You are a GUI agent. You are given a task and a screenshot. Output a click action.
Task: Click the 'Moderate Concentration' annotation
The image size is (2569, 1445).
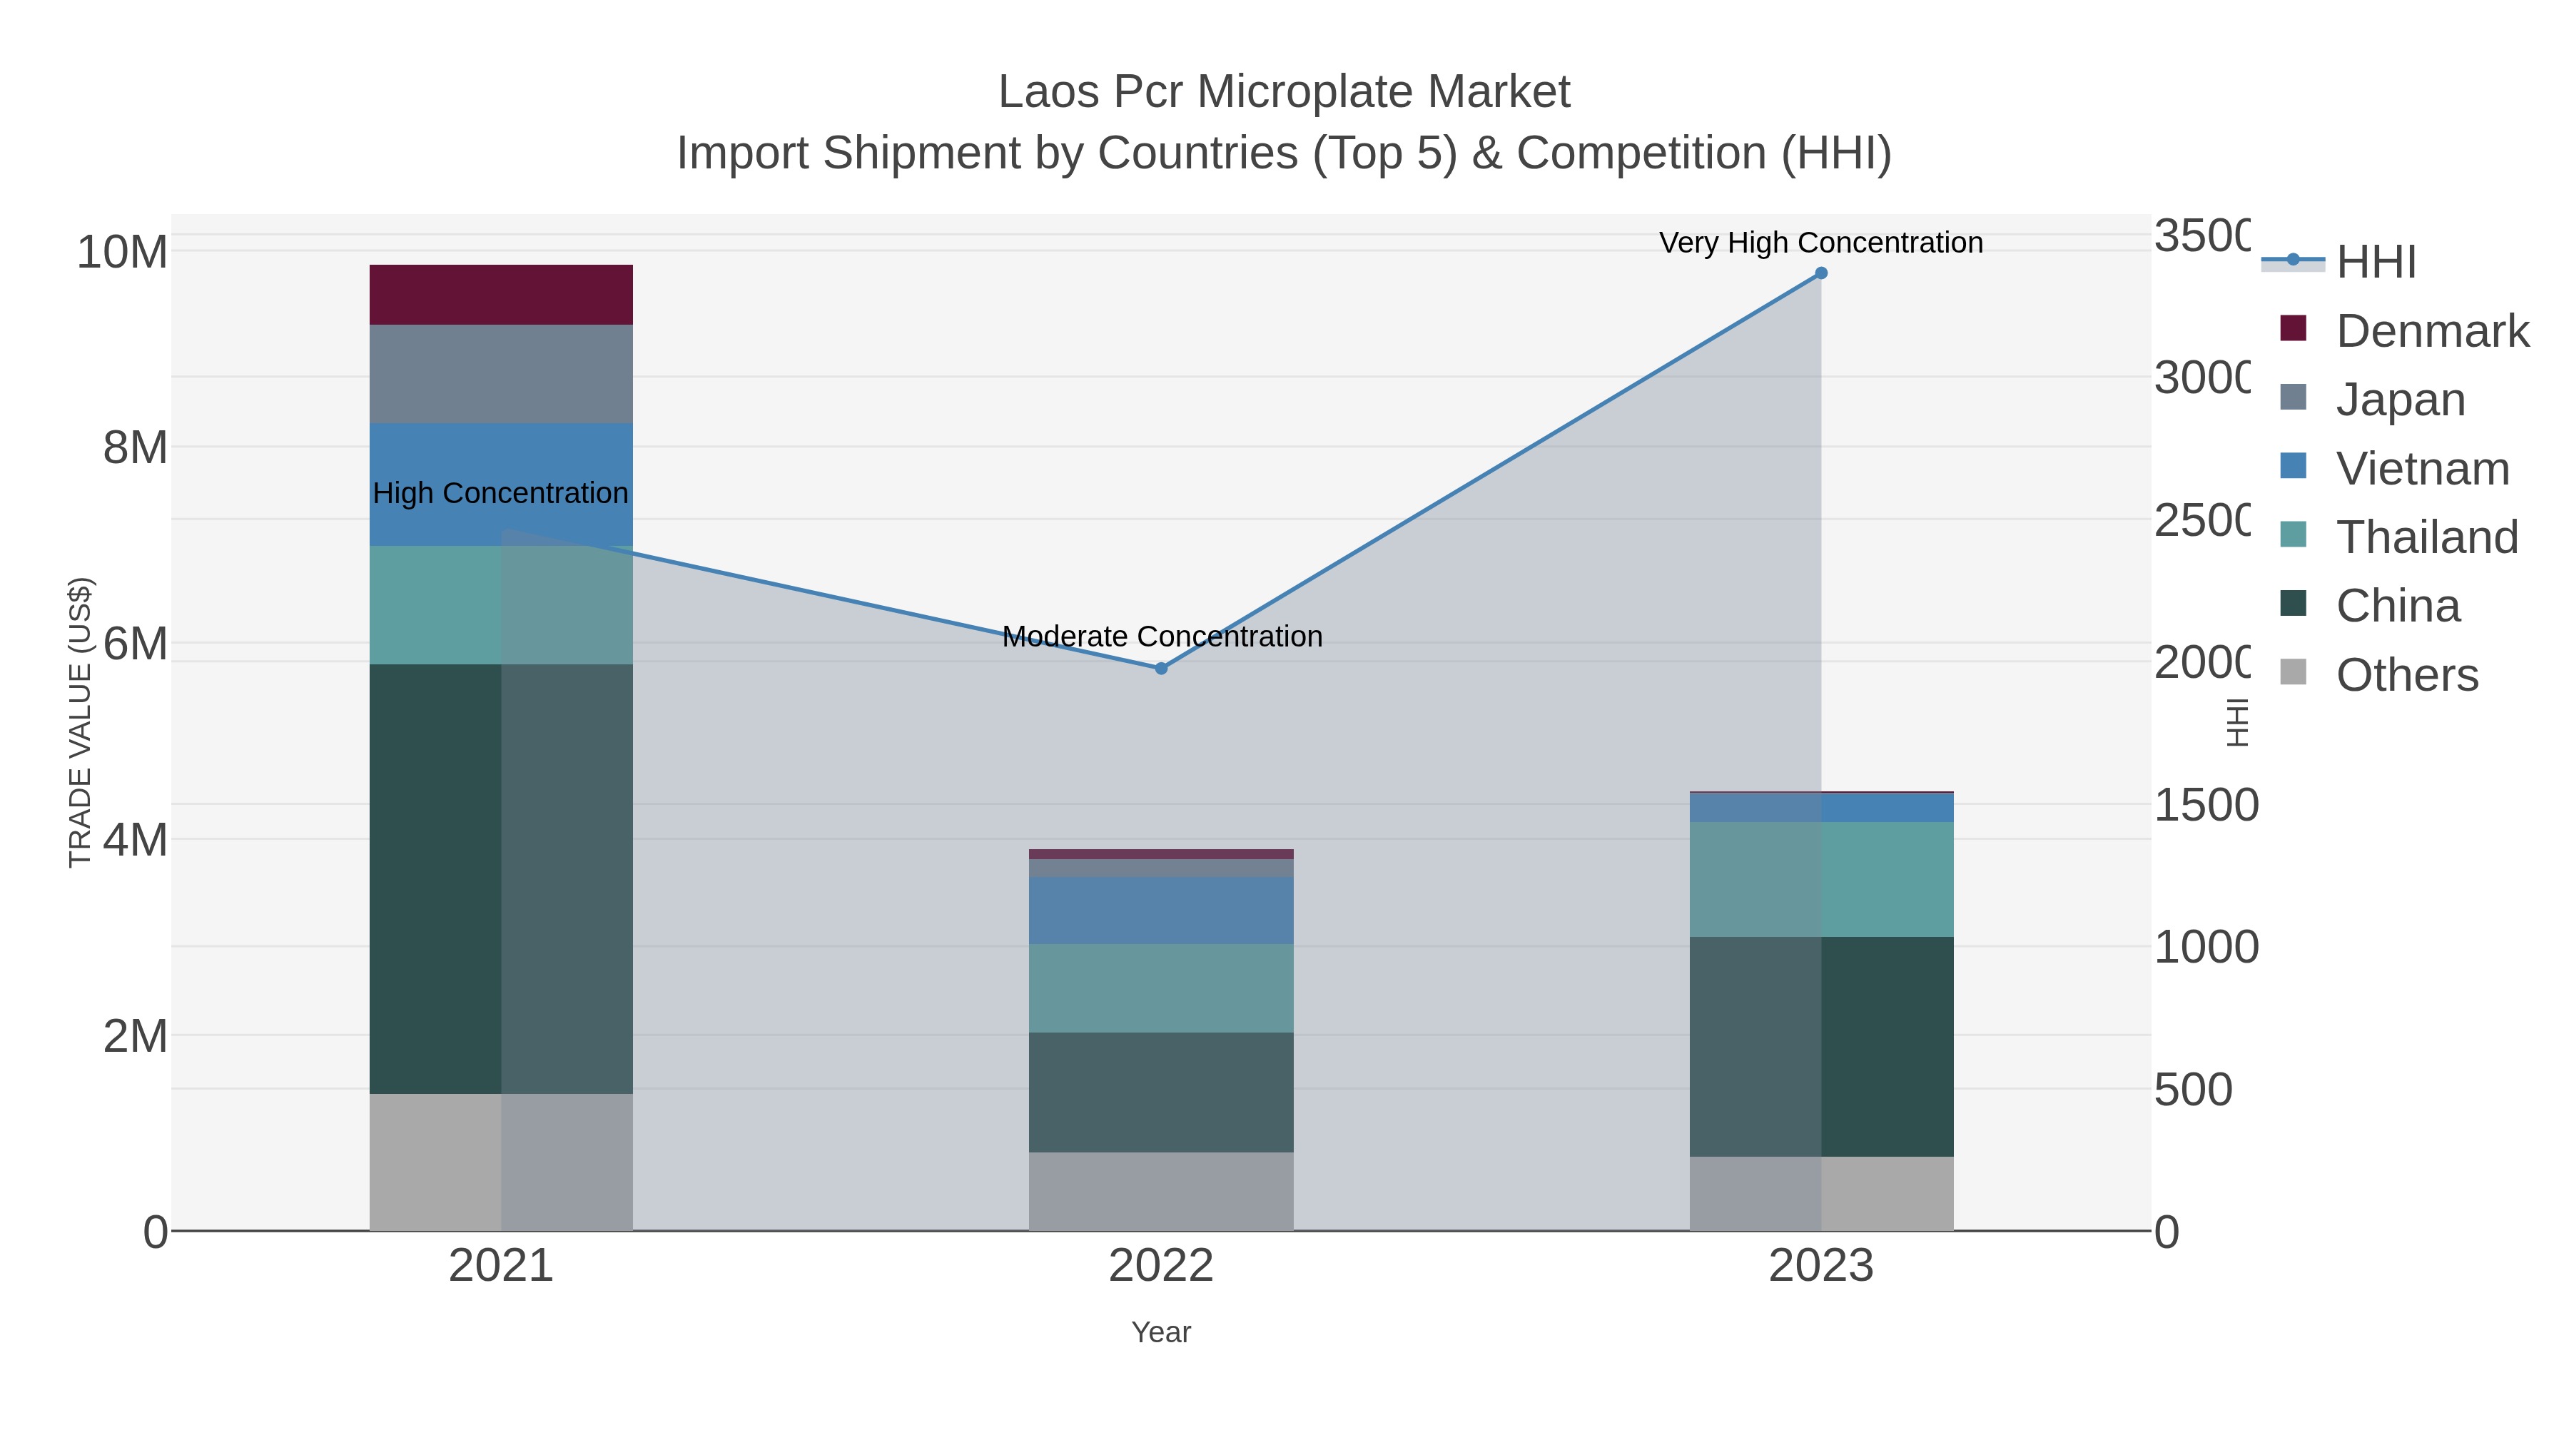[1162, 637]
